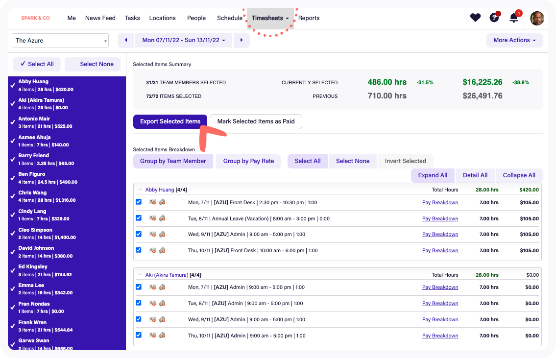Image resolution: width=556 pixels, height=358 pixels.
Task: Open Pay Breakdown for Abby's Mon 7/11 shift
Action: [x=440, y=203]
